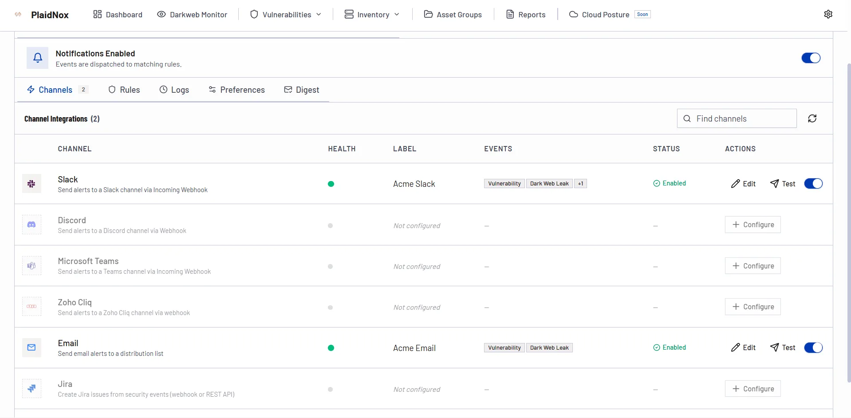The width and height of the screenshot is (851, 418).
Task: Select the Slack channel icon
Action: tap(31, 183)
